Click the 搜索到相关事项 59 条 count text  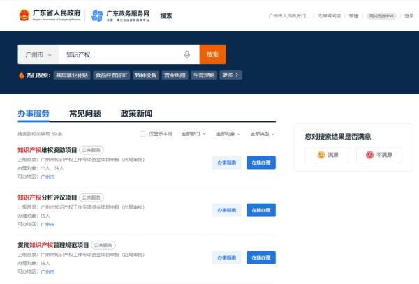point(40,134)
